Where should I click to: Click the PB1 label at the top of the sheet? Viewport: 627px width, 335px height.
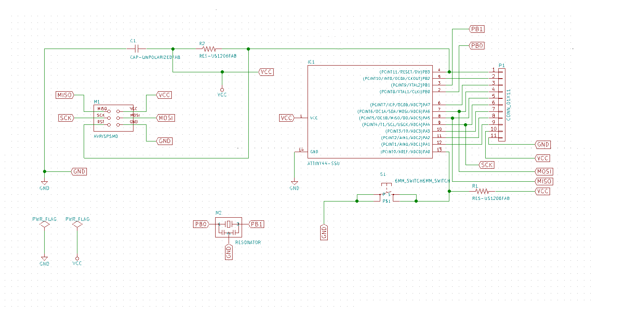(477, 29)
